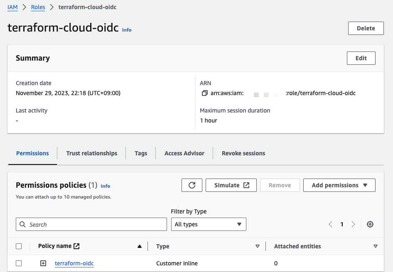
Task: Refresh the permissions policies list
Action: coord(192,185)
